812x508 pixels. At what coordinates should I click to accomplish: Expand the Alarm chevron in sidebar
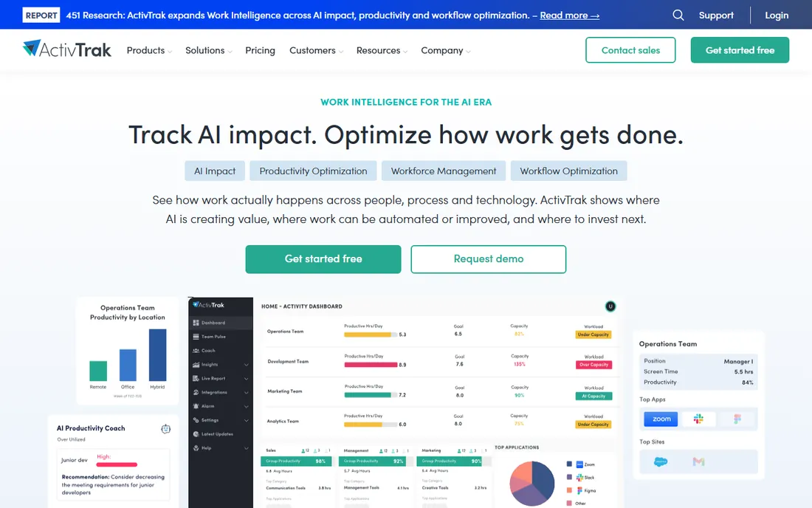click(x=246, y=407)
